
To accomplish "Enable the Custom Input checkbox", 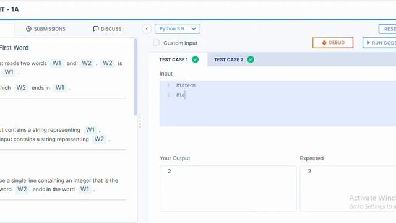I will pyautogui.click(x=157, y=43).
